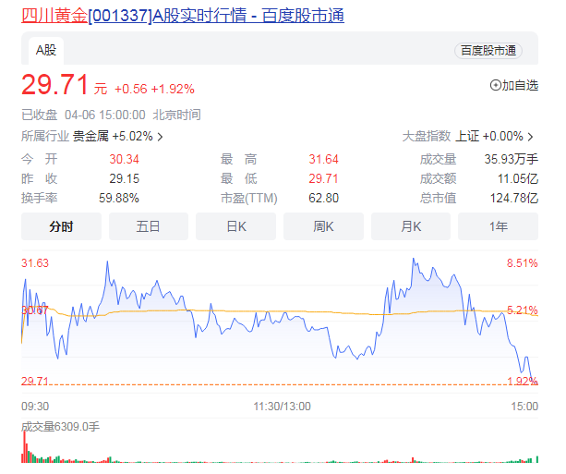
Task: Switch to the 分时 chart tab
Action: 61,226
